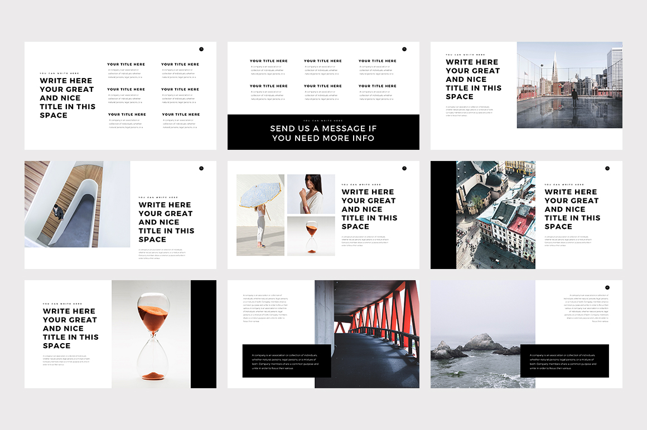Image resolution: width=647 pixels, height=430 pixels.
Task: Select the 'WRITE HERE YOUR GREAT…' title beside the staircase photo
Action: (x=166, y=222)
